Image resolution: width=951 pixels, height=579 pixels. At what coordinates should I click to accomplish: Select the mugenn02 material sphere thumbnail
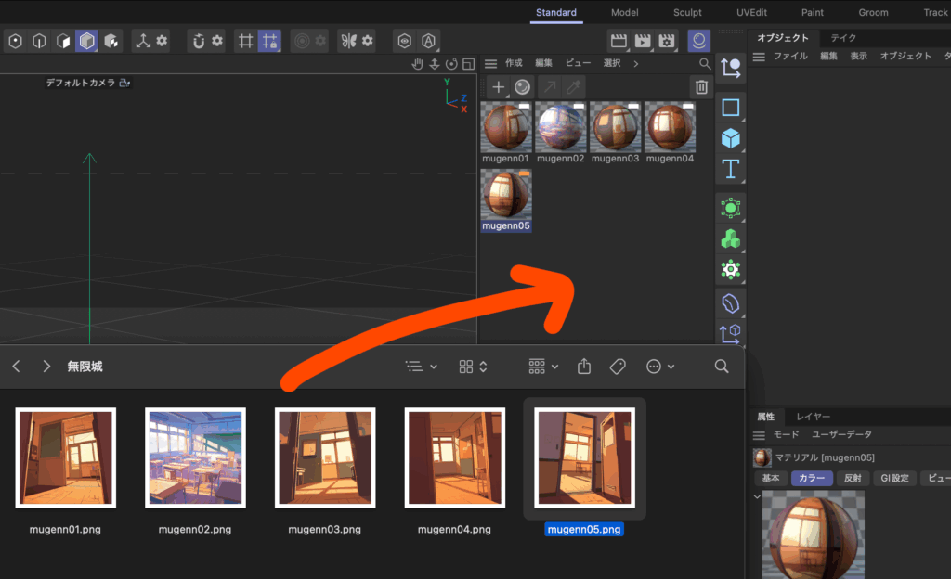coord(560,128)
